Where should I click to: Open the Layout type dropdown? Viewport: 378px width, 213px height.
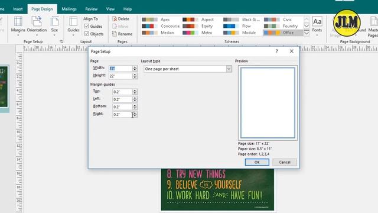pyautogui.click(x=229, y=69)
